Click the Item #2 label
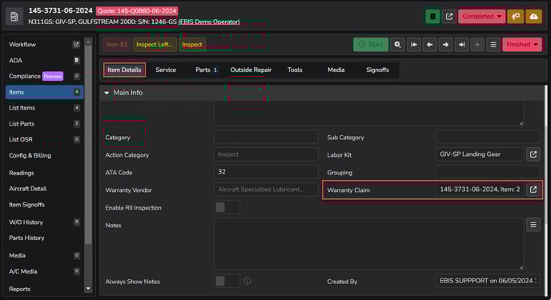 [117, 45]
